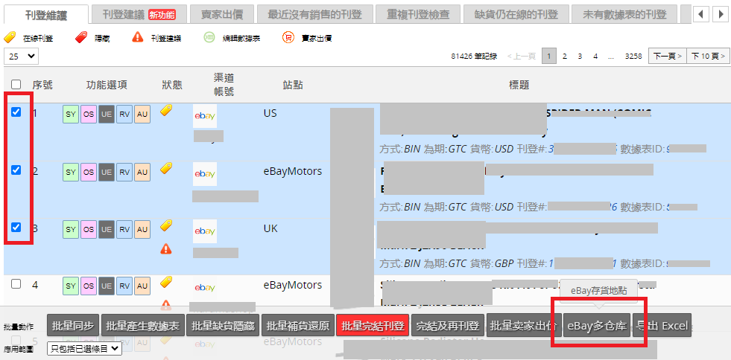Uncheck the checkbox for row 2
The image size is (731, 360).
click(x=16, y=170)
